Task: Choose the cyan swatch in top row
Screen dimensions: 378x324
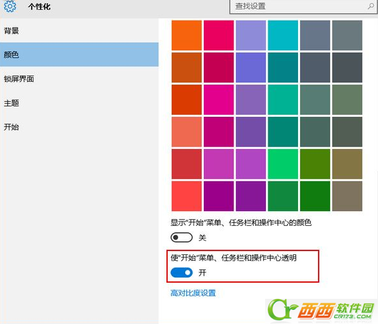Action: tap(283, 35)
